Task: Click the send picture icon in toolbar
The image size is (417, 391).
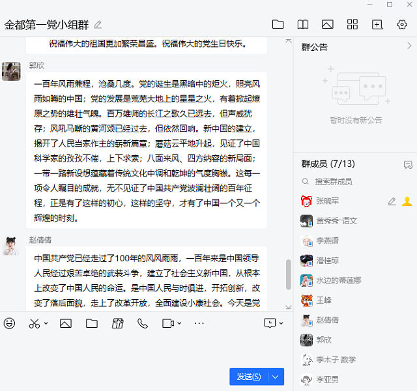Action: [x=65, y=323]
